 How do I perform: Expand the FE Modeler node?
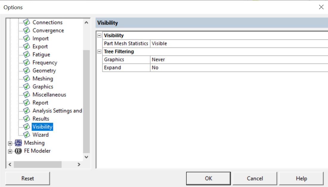[x=10, y=151]
